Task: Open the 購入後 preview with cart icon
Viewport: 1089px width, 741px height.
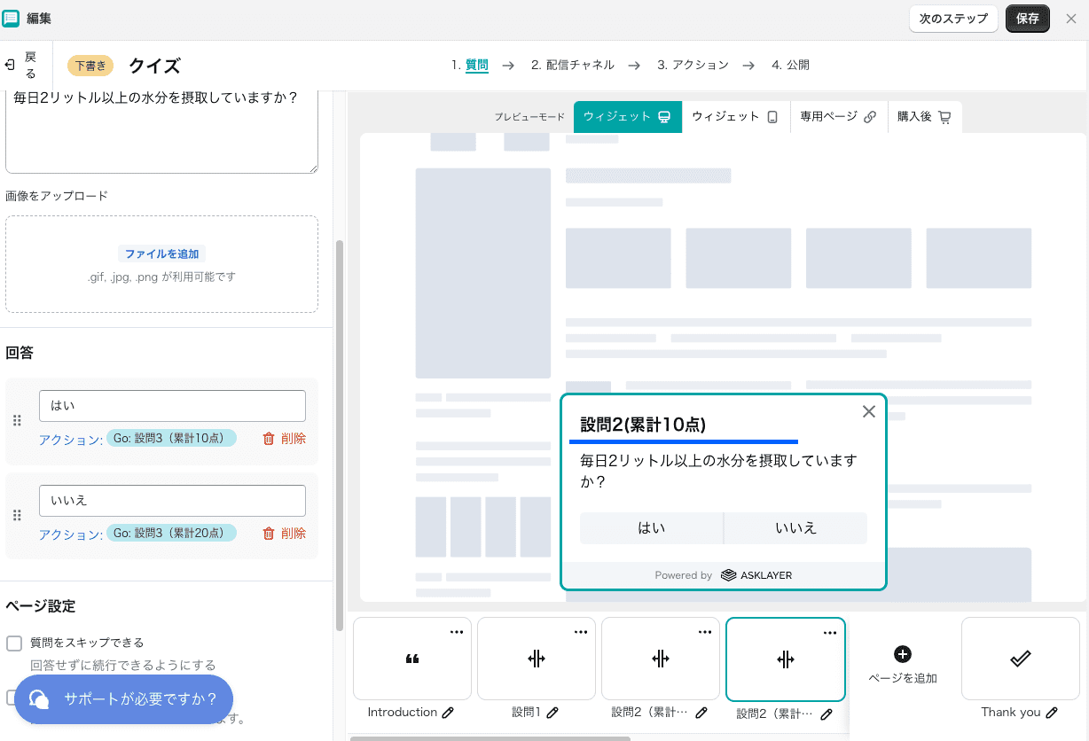Action: 924,116
